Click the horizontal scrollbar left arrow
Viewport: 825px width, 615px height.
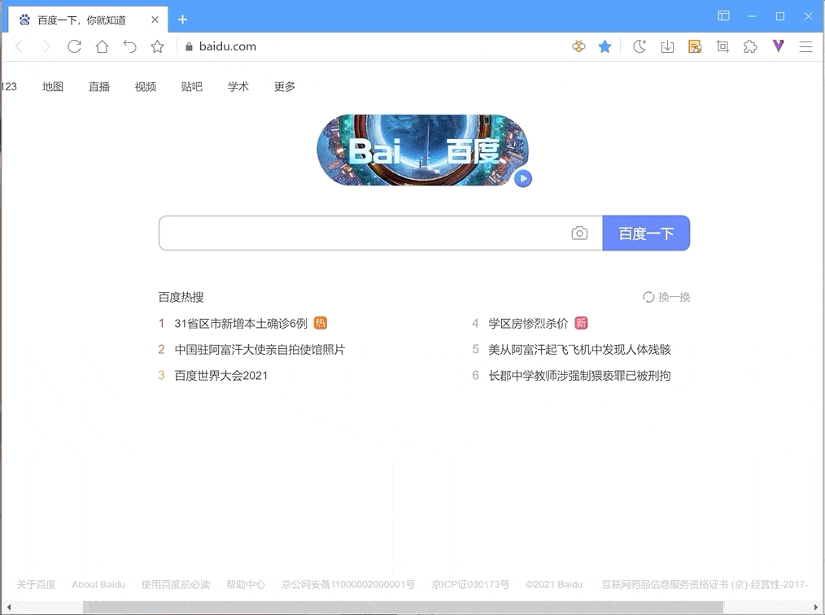[8, 608]
